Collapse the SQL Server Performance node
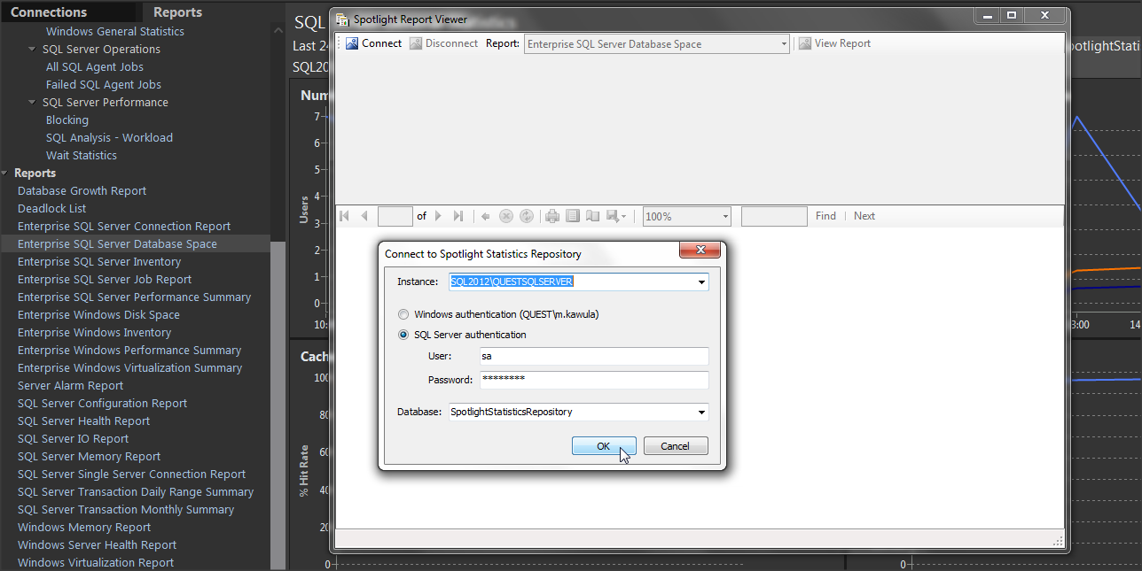 click(32, 102)
